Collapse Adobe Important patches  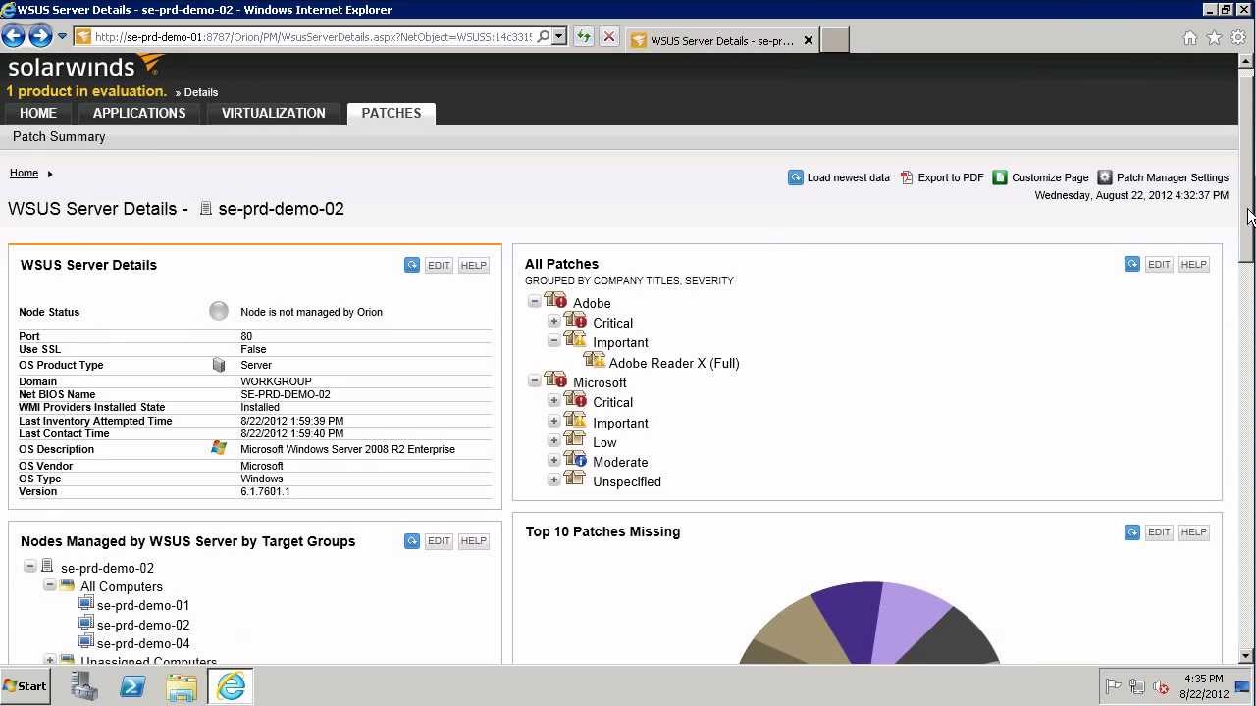click(x=554, y=341)
